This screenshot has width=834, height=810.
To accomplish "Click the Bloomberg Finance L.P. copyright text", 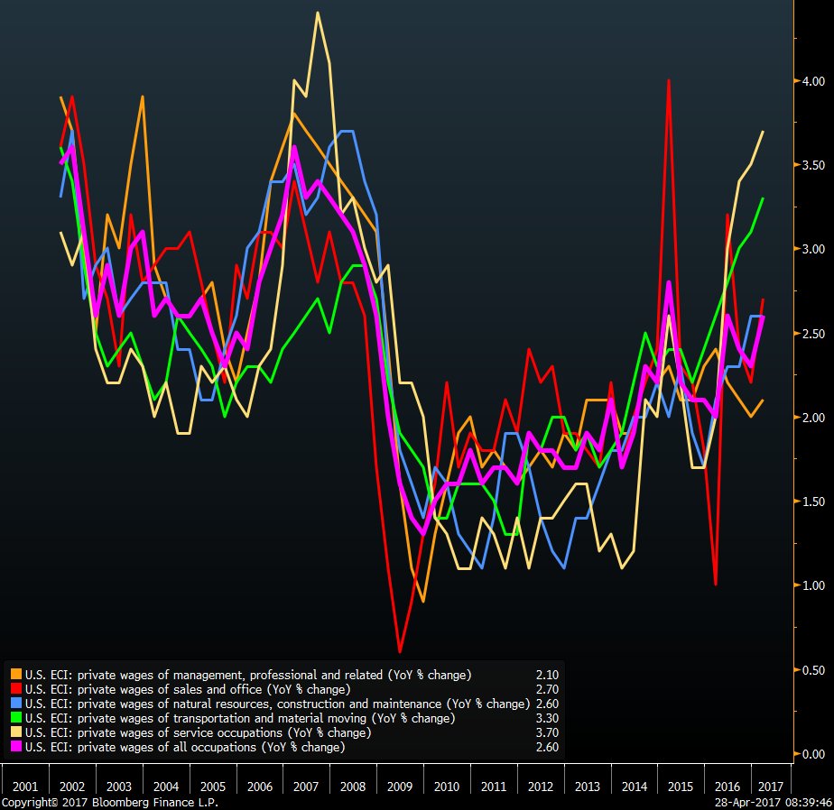I will click(109, 802).
